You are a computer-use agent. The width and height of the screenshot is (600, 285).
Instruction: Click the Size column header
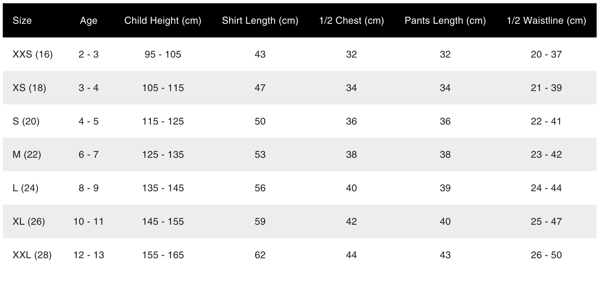pyautogui.click(x=22, y=20)
